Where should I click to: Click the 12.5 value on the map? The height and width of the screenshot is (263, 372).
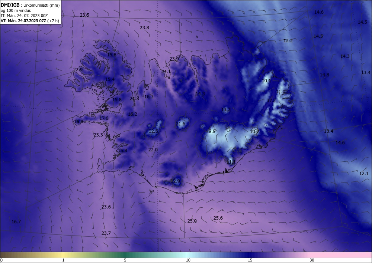(153, 131)
